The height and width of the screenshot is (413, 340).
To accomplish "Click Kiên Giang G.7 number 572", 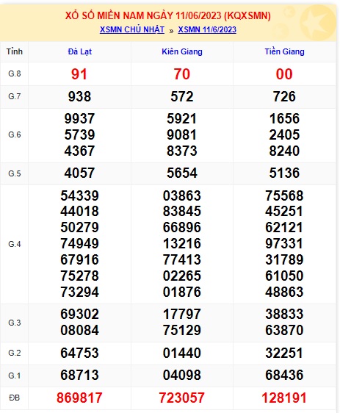I will (x=182, y=96).
